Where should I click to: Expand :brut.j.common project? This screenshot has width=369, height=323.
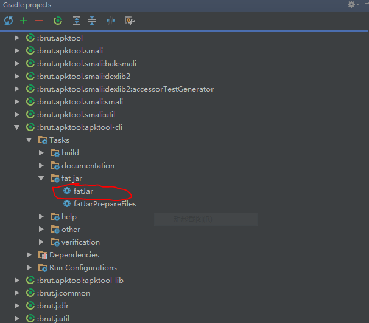pyautogui.click(x=16, y=293)
